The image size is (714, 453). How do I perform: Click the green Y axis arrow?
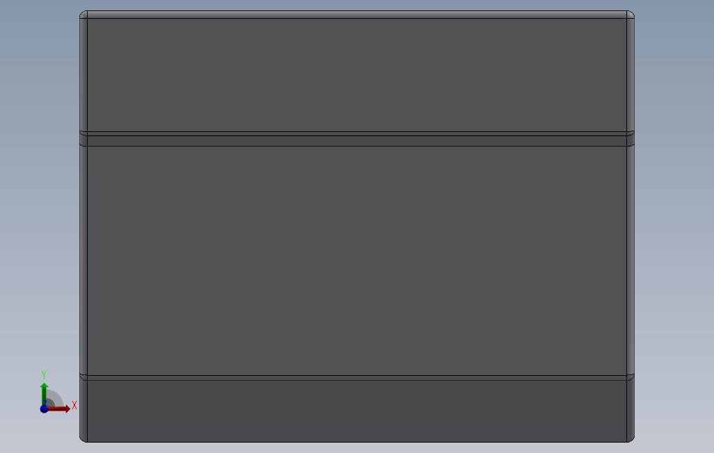44,393
